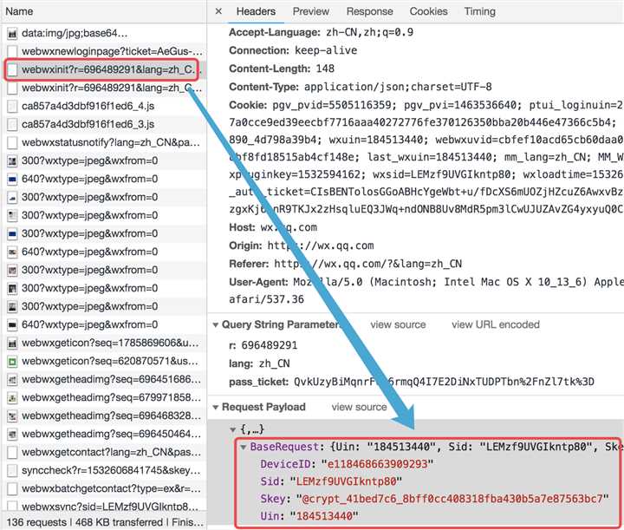The image size is (624, 530).
Task: Collapse the BaseRequest object node
Action: coord(244,448)
